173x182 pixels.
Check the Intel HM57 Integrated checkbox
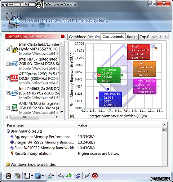coord(8,63)
